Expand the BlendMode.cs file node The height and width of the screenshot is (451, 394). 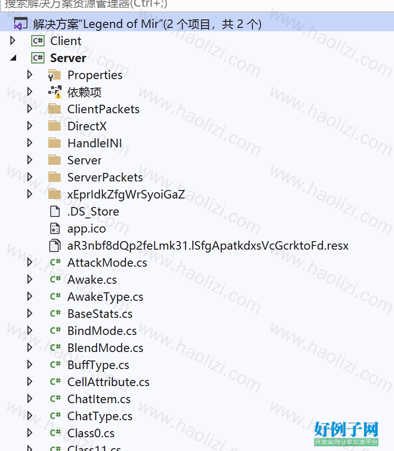30,347
